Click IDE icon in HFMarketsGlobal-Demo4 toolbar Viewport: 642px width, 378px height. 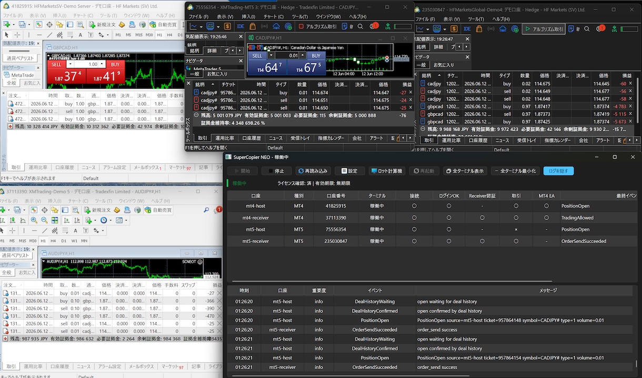tap(466, 29)
